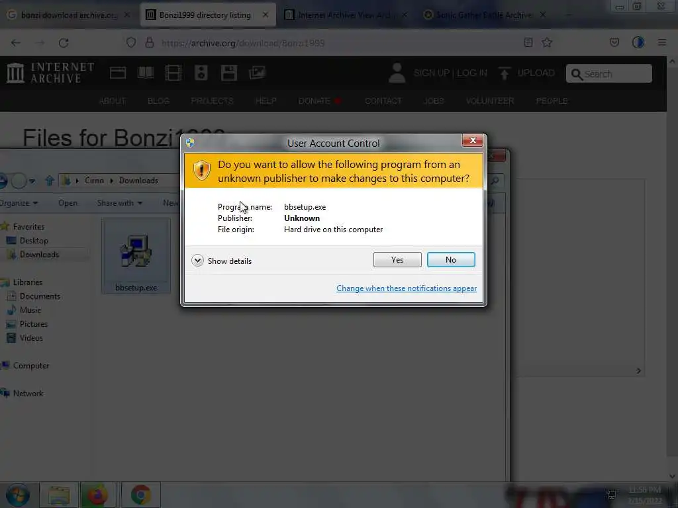
Task: Click LOG IN link
Action: [x=471, y=73]
